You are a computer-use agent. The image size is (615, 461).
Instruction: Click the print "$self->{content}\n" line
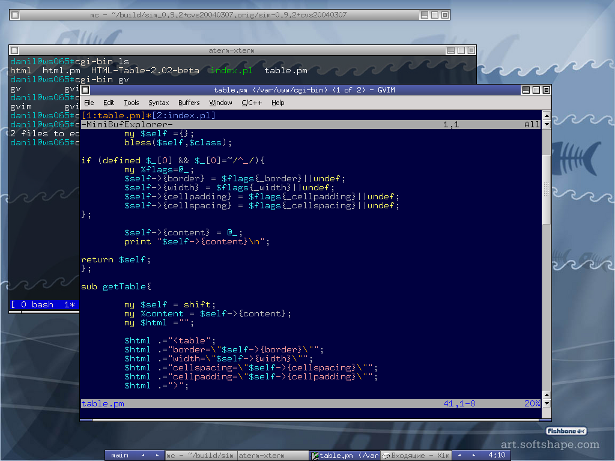197,241
